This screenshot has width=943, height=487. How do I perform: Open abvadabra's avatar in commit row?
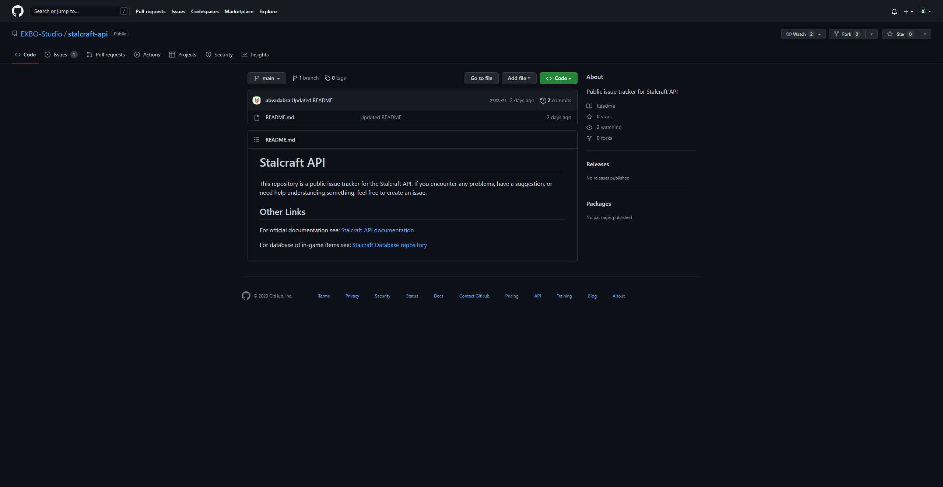point(257,100)
